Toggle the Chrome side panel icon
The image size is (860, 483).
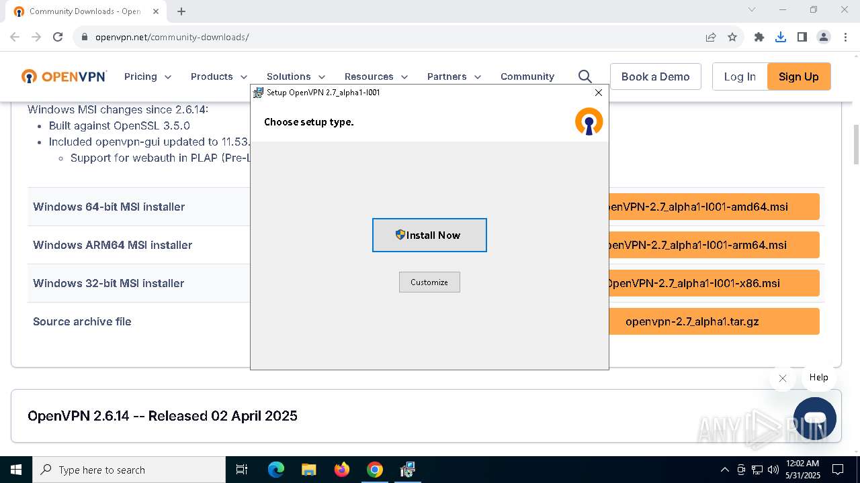[802, 37]
